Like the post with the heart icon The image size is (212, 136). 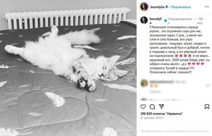point(143,107)
